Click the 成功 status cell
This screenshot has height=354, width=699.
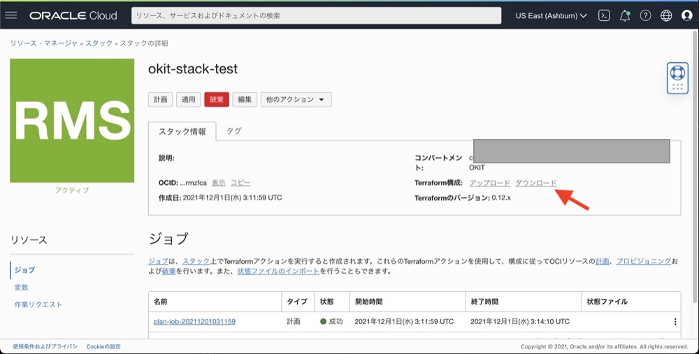pos(331,321)
